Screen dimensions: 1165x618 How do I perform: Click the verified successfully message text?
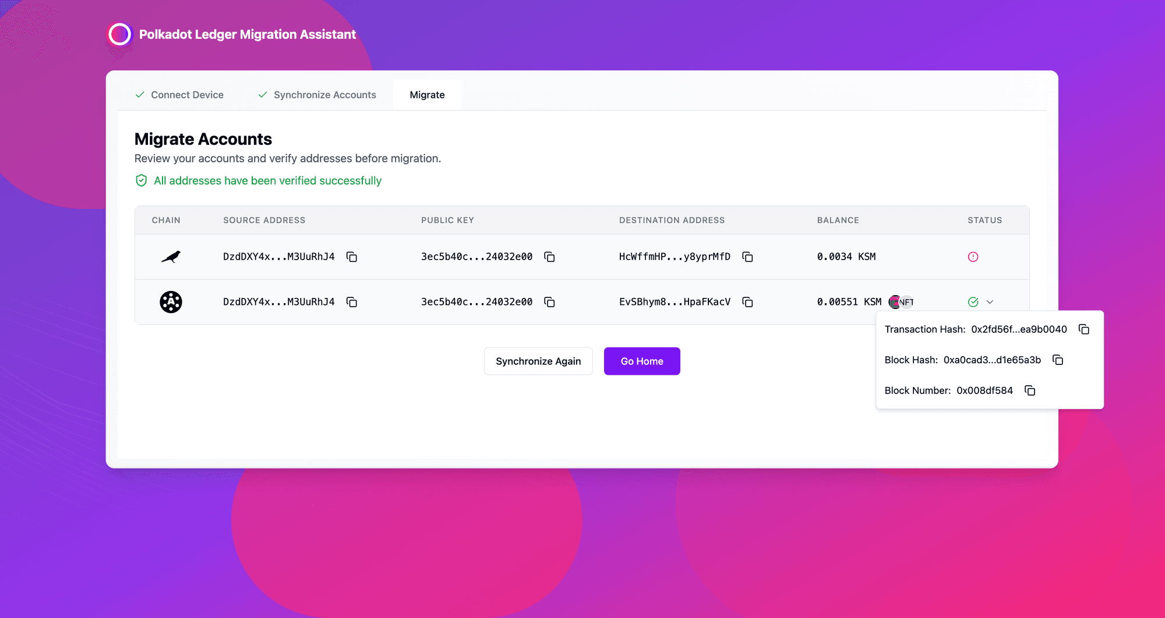[267, 180]
